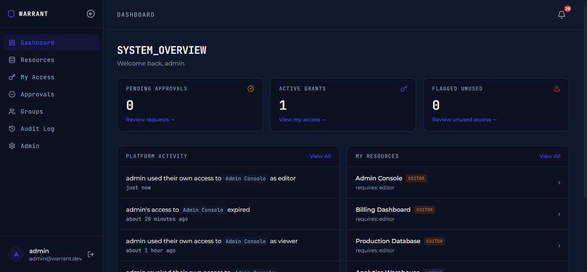Click the 'just now' timestamp
Viewport: 587px width, 272px height.
(x=138, y=187)
